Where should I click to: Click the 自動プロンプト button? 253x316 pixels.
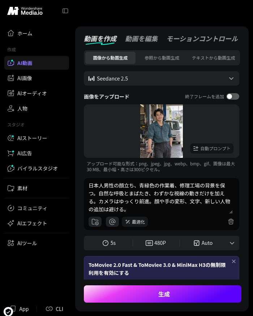point(212,148)
